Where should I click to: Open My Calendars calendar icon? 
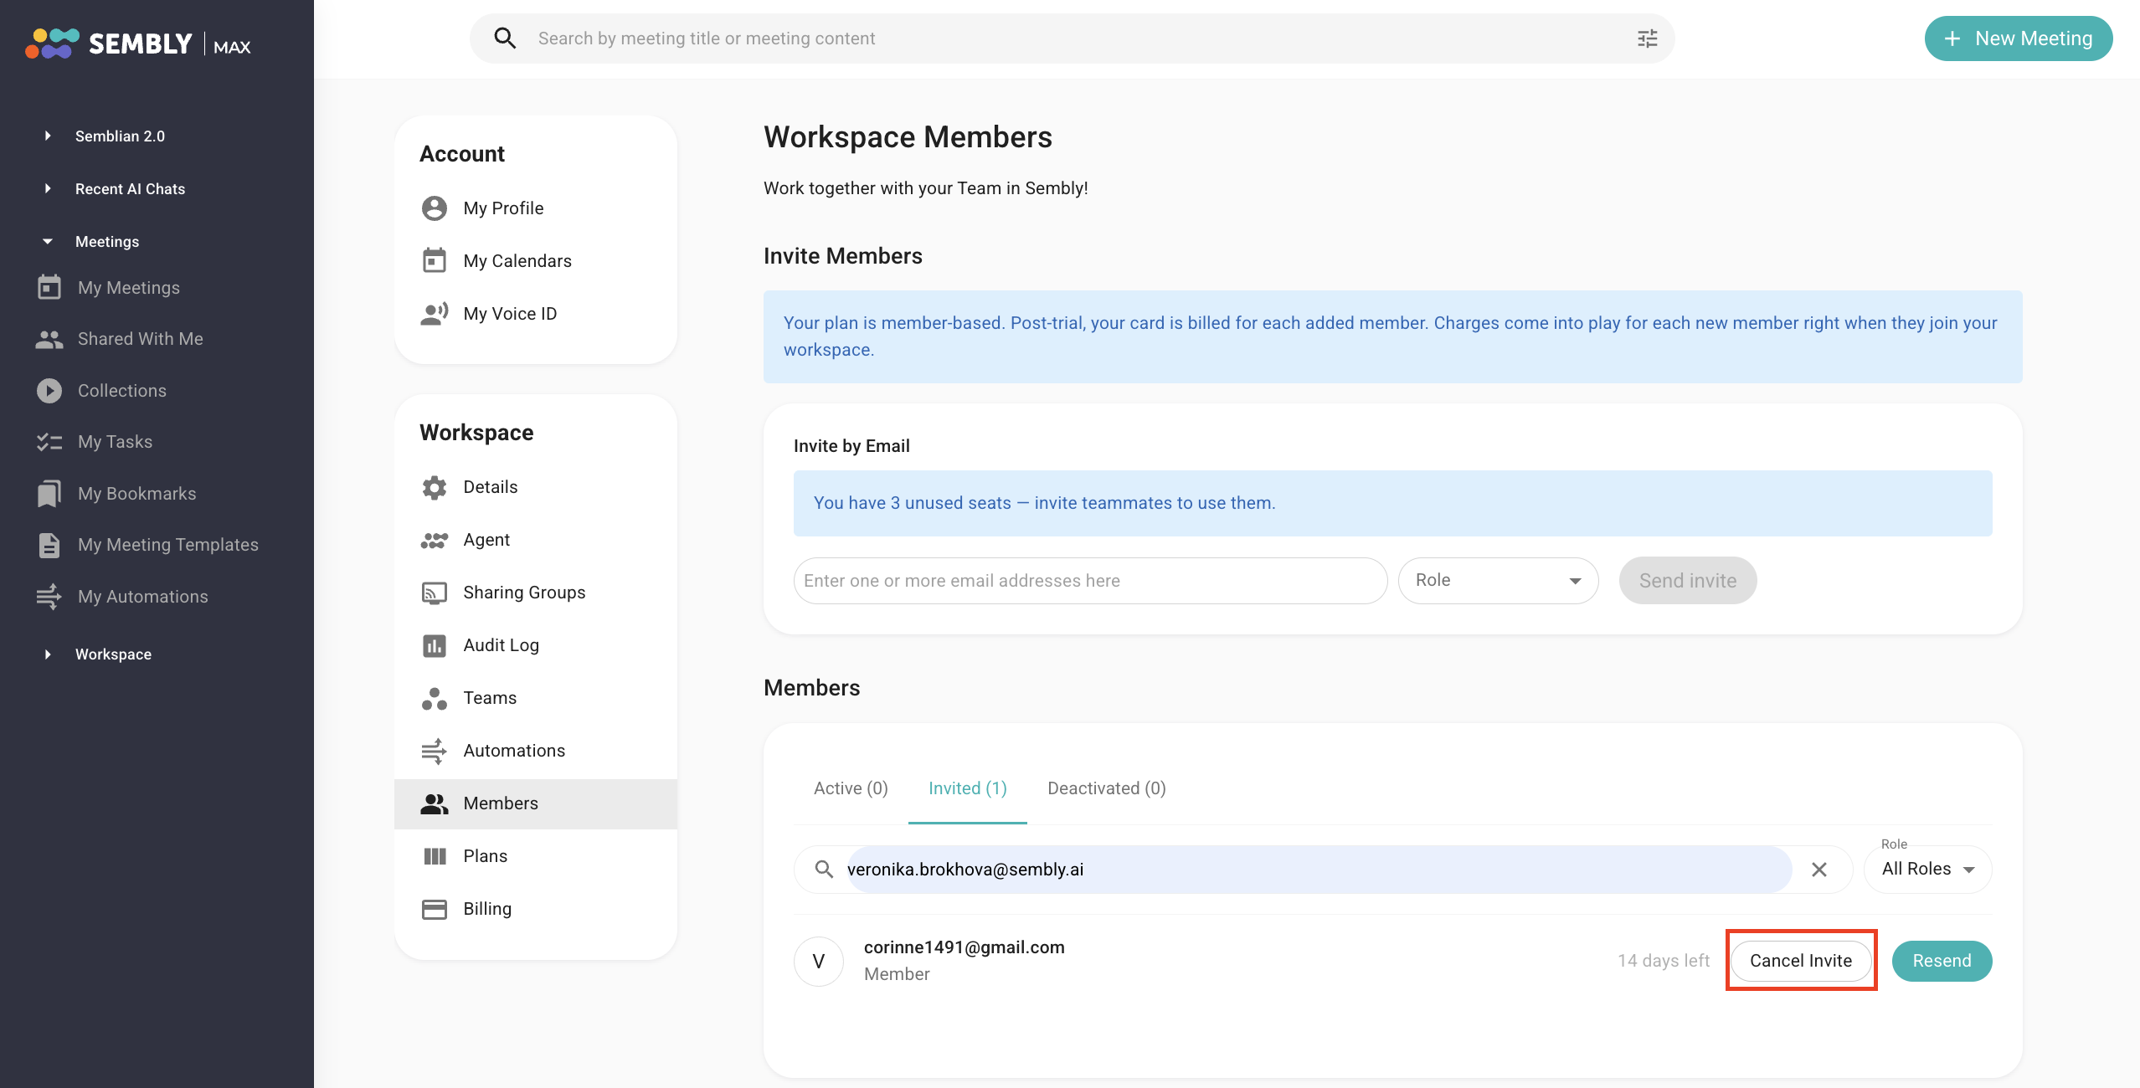pos(435,261)
